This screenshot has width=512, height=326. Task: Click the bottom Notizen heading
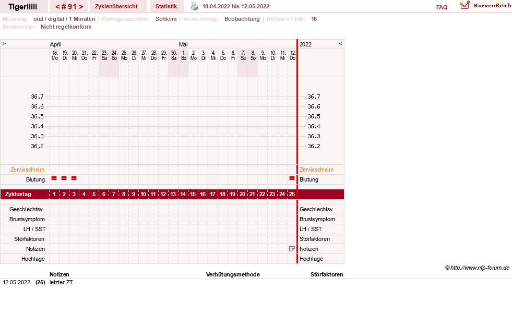pos(59,274)
